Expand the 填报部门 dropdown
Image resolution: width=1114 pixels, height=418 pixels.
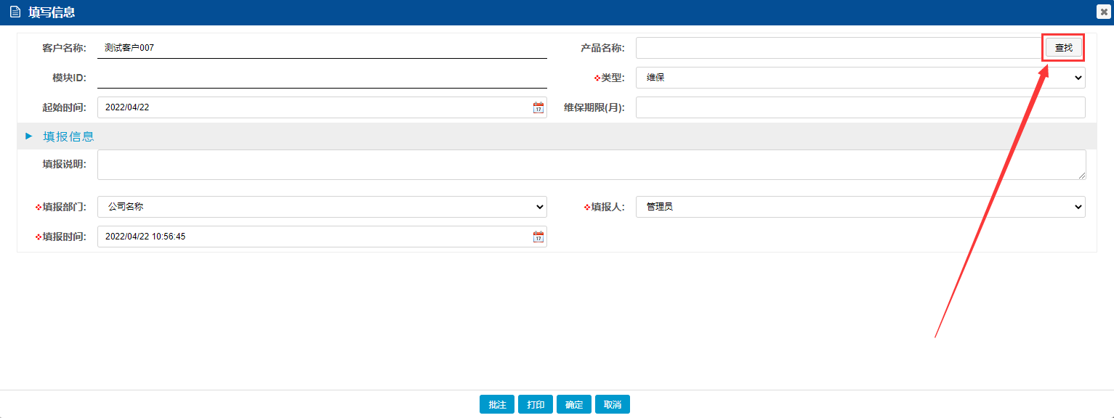pos(321,207)
